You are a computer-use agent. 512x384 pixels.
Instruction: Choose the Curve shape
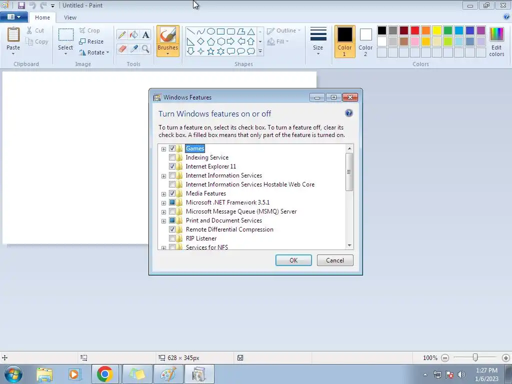pyautogui.click(x=201, y=31)
